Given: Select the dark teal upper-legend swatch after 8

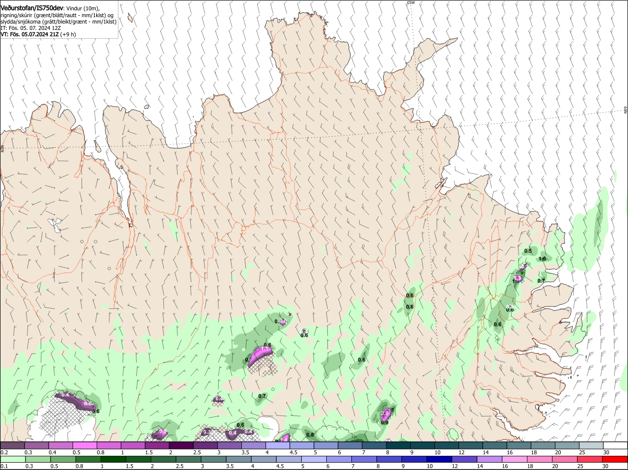Looking at the screenshot, I should click(x=398, y=445).
